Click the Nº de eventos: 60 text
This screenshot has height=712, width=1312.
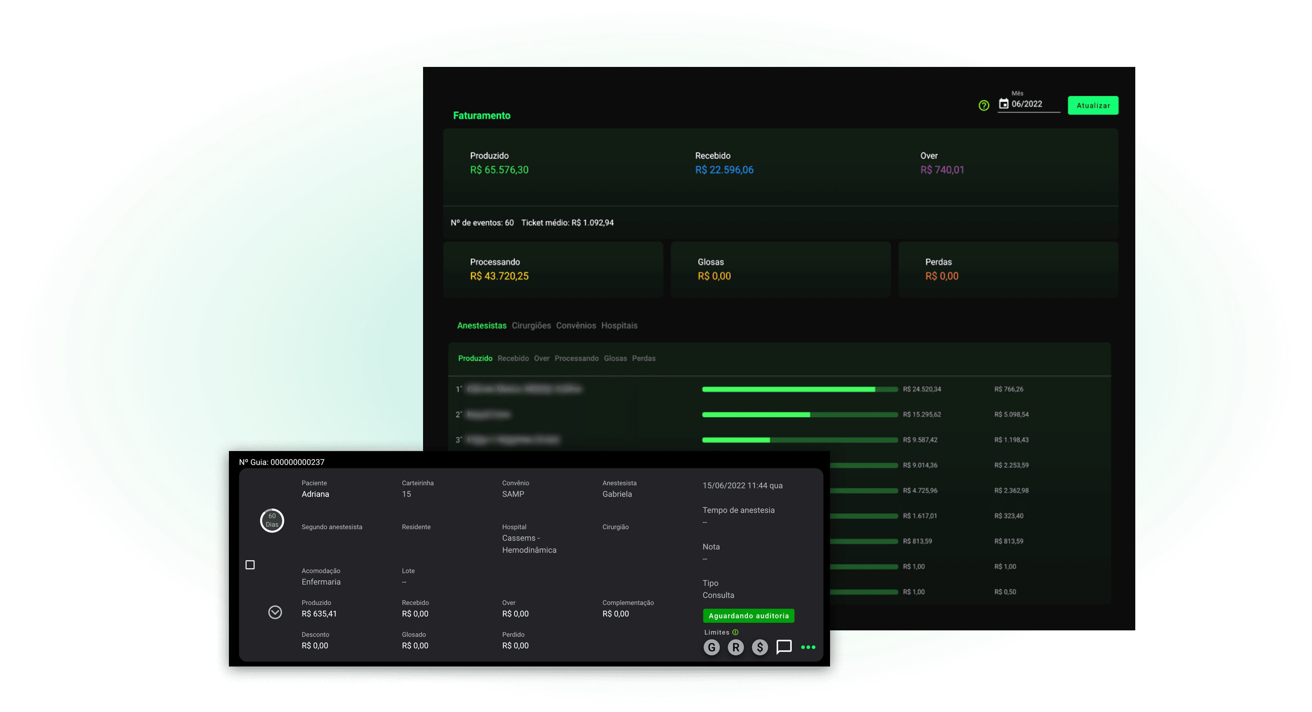pos(482,223)
